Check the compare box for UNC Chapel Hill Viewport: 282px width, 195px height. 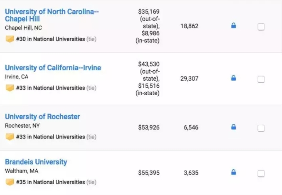261,27
